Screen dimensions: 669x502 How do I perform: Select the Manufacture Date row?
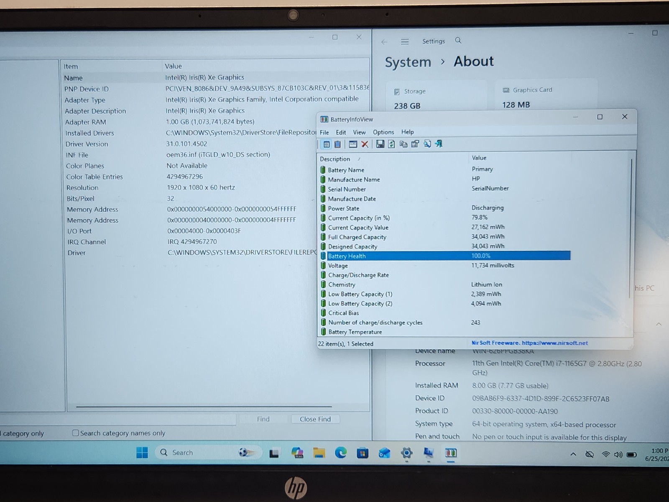444,199
